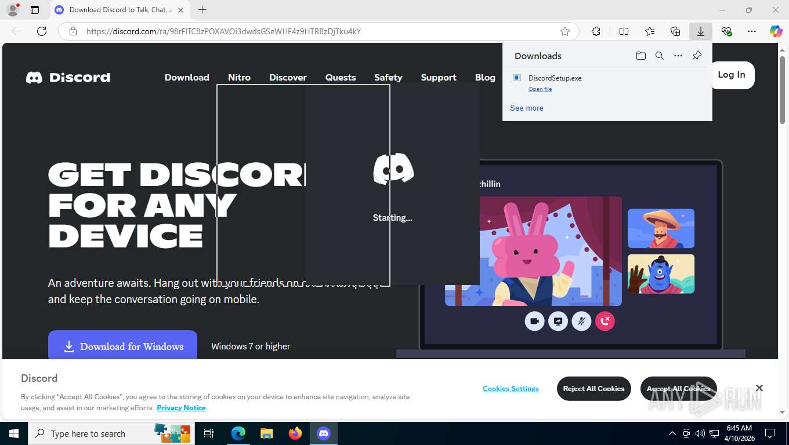This screenshot has height=445, width=789.
Task: Click the mustached character video thumbnail
Action: 661,228
